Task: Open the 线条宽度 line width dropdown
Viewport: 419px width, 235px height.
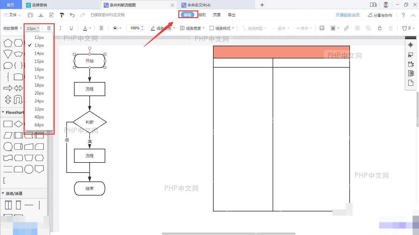Action: coord(193,28)
